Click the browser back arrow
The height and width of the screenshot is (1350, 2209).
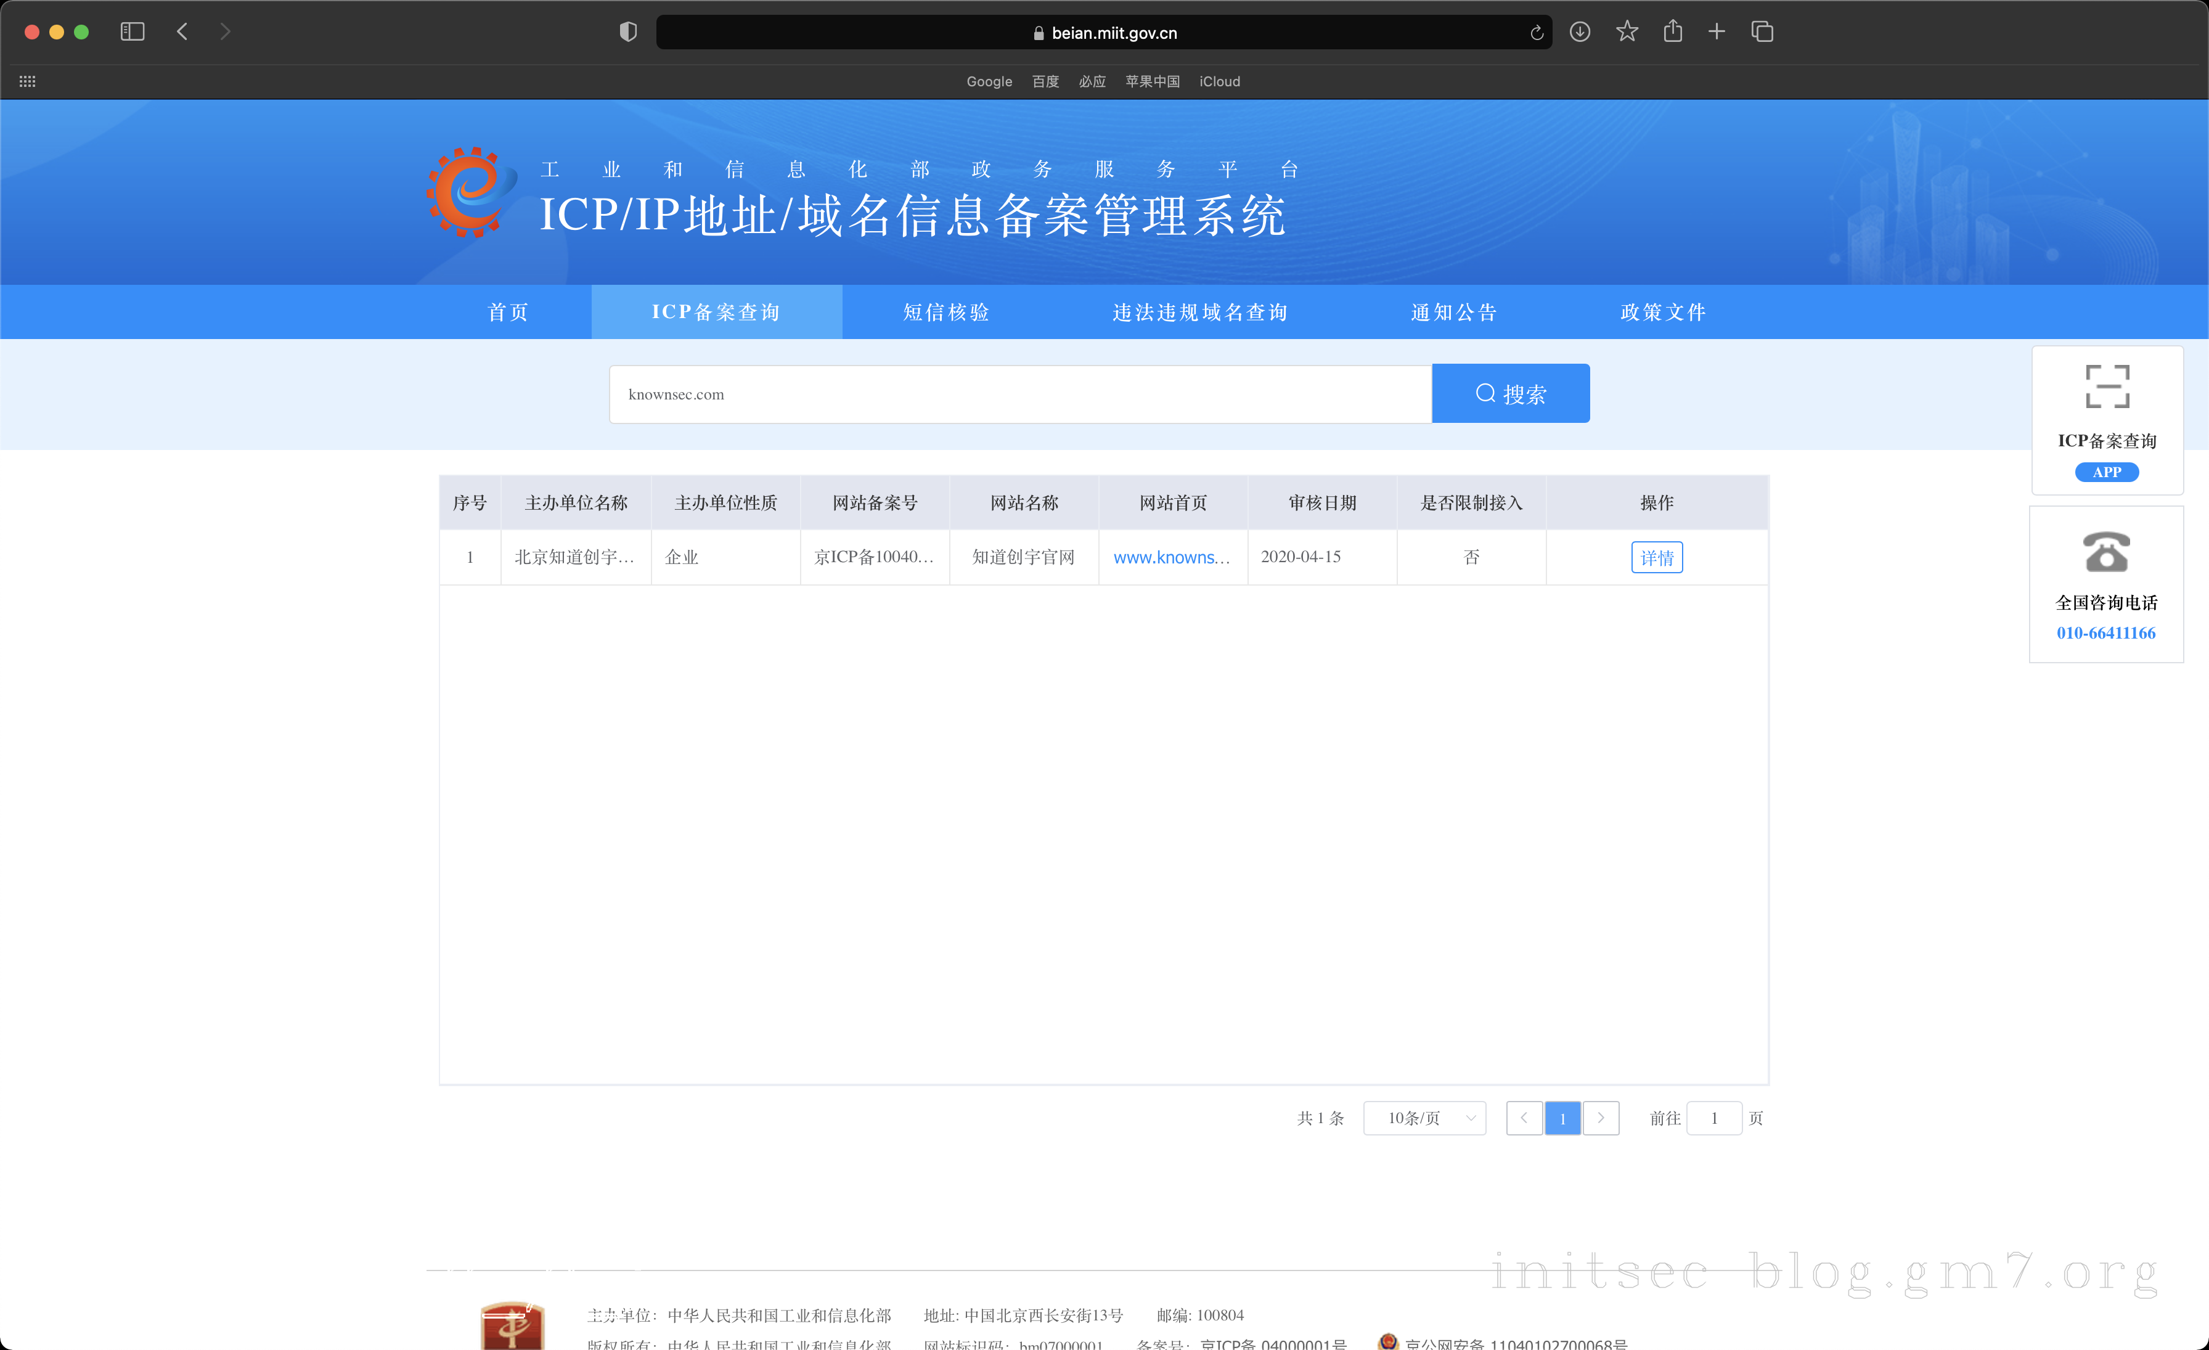(183, 32)
